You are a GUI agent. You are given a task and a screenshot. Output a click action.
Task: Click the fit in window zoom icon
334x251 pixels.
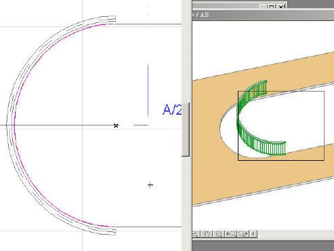(219, 234)
